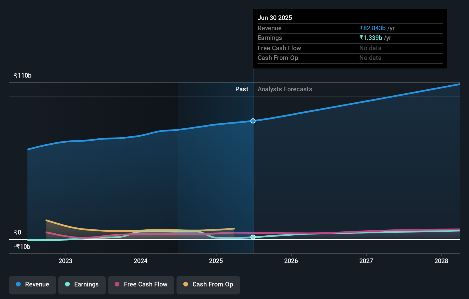Select the Past section label
The image size is (469, 299).
[x=242, y=89]
